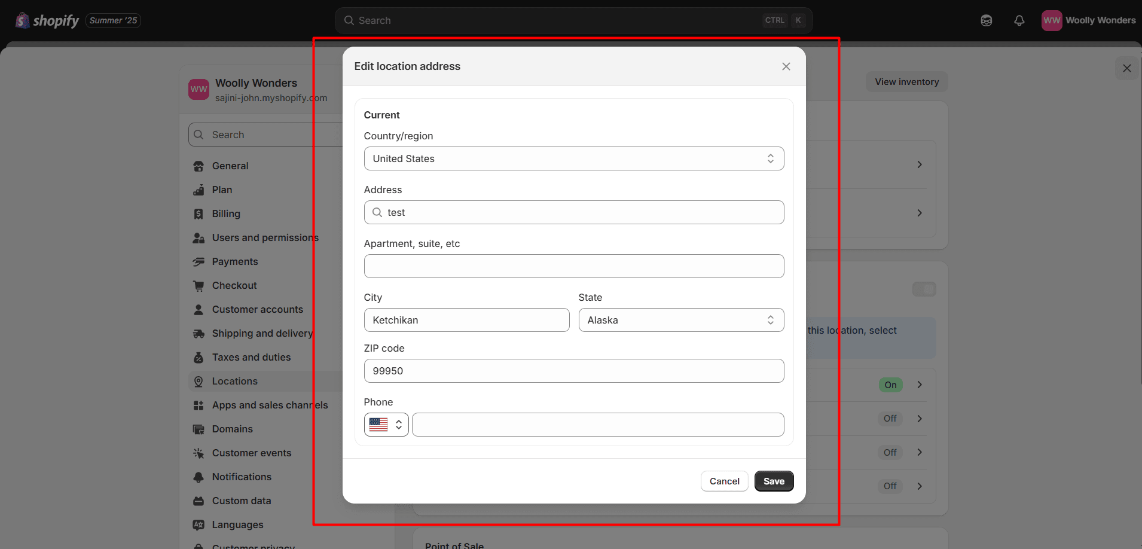Open the Country/region dropdown
Image resolution: width=1142 pixels, height=549 pixels.
(x=574, y=158)
